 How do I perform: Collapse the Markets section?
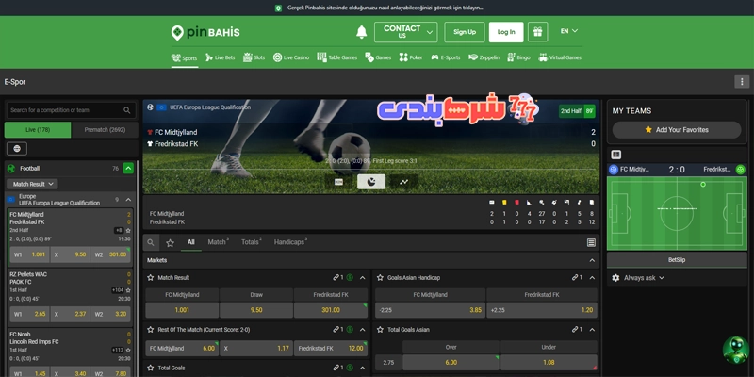(592, 260)
